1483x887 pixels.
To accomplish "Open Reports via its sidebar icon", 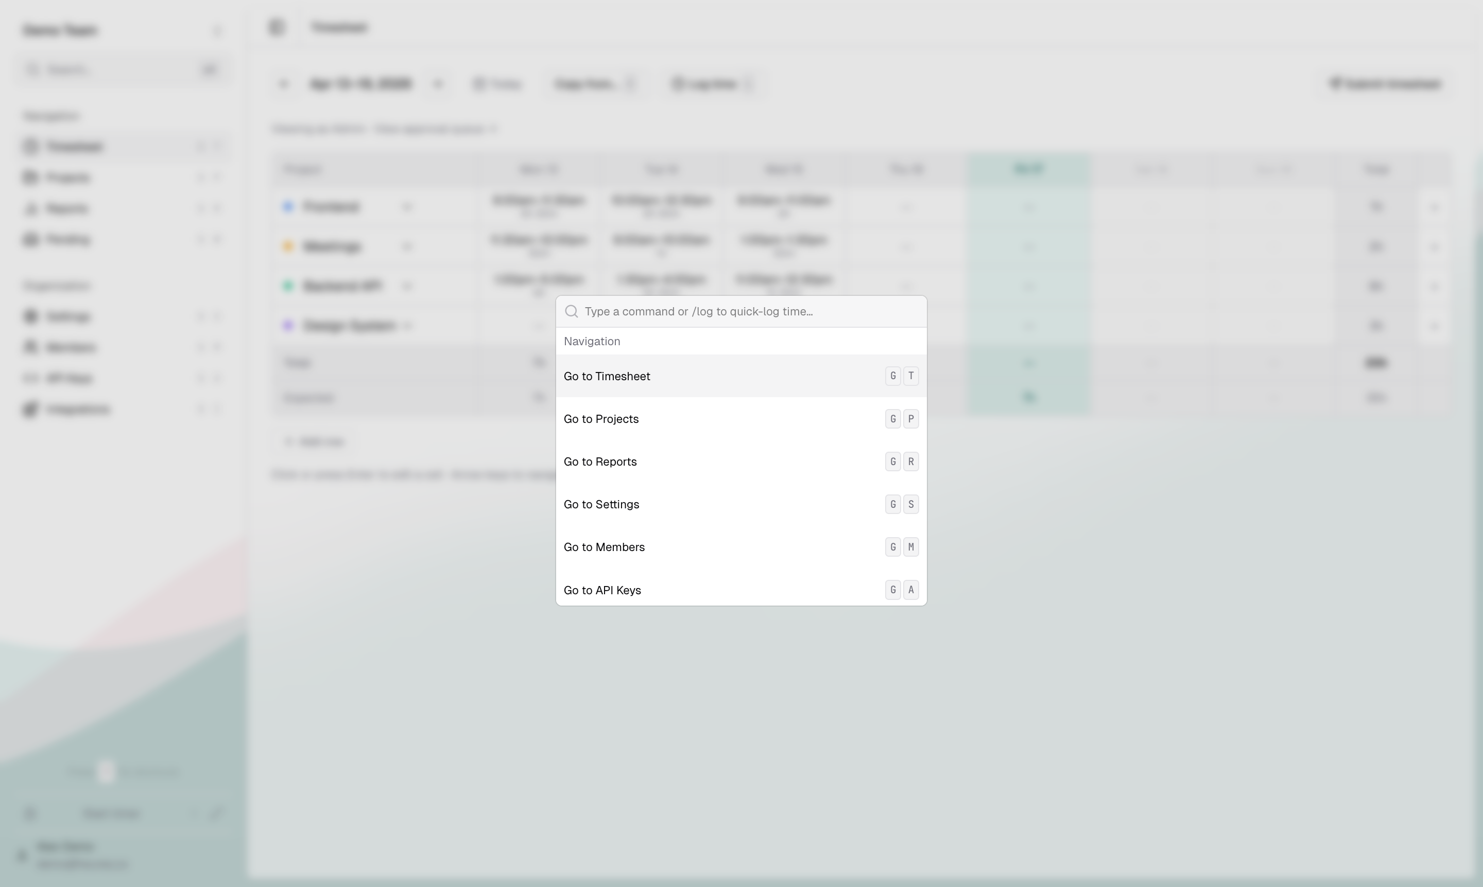I will click(31, 208).
